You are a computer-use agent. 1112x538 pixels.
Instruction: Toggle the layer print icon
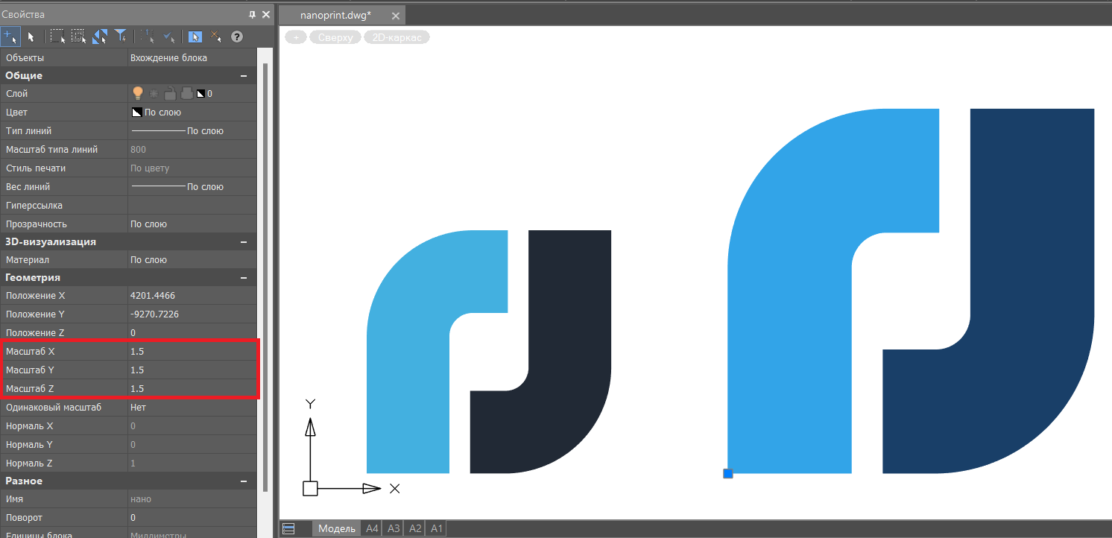(186, 93)
